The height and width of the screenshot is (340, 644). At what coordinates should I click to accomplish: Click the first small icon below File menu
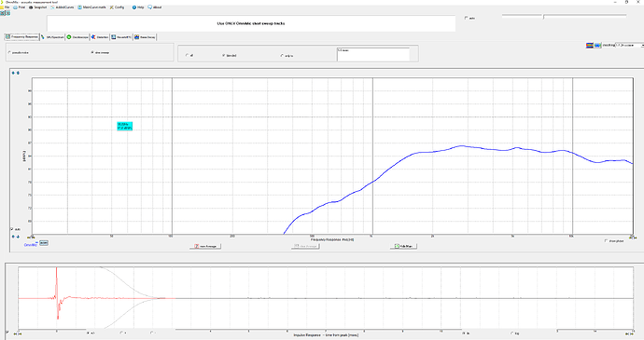point(2,13)
